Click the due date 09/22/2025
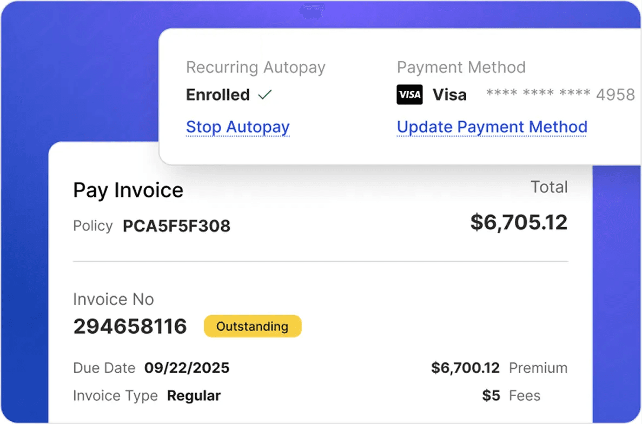 pos(187,368)
